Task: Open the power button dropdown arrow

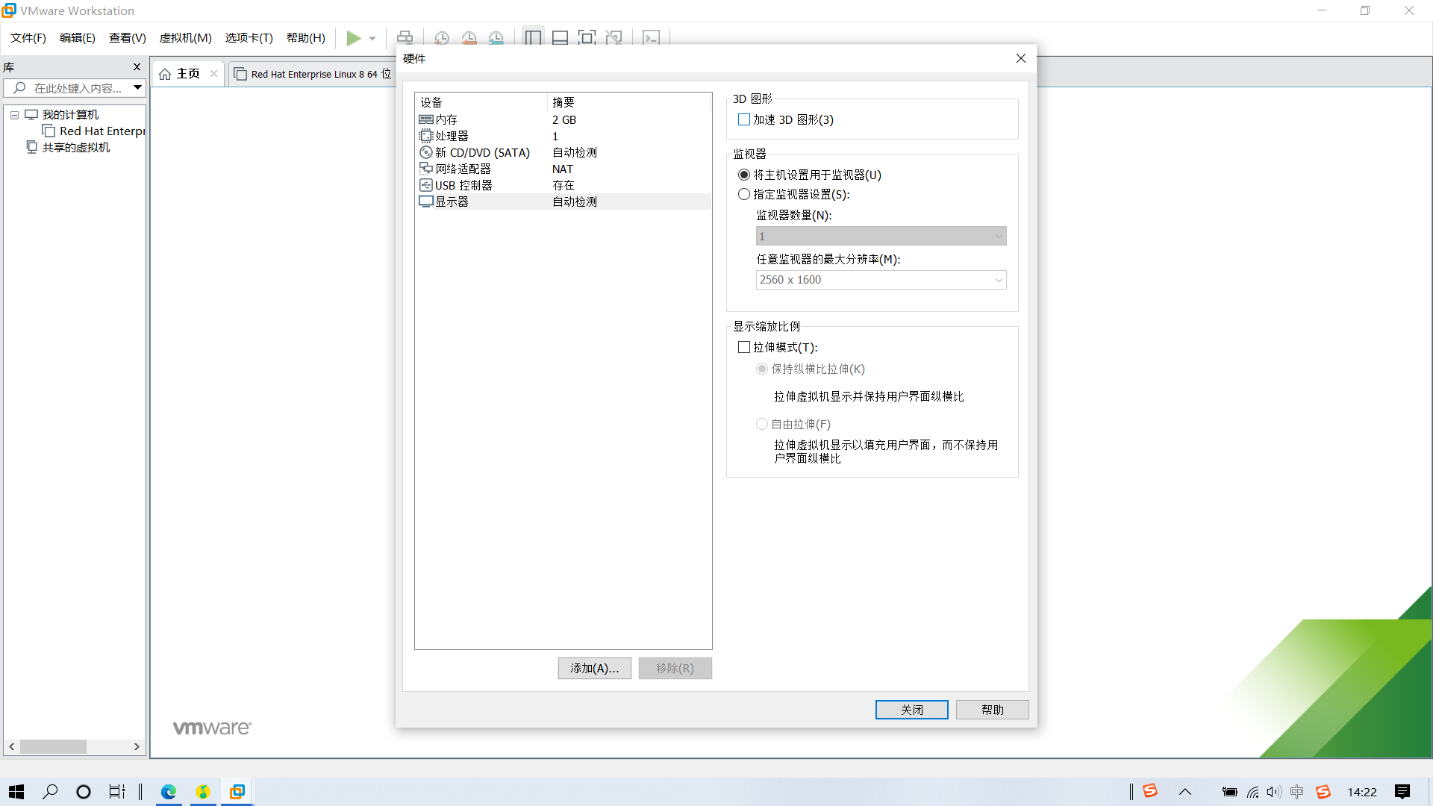Action: click(372, 38)
